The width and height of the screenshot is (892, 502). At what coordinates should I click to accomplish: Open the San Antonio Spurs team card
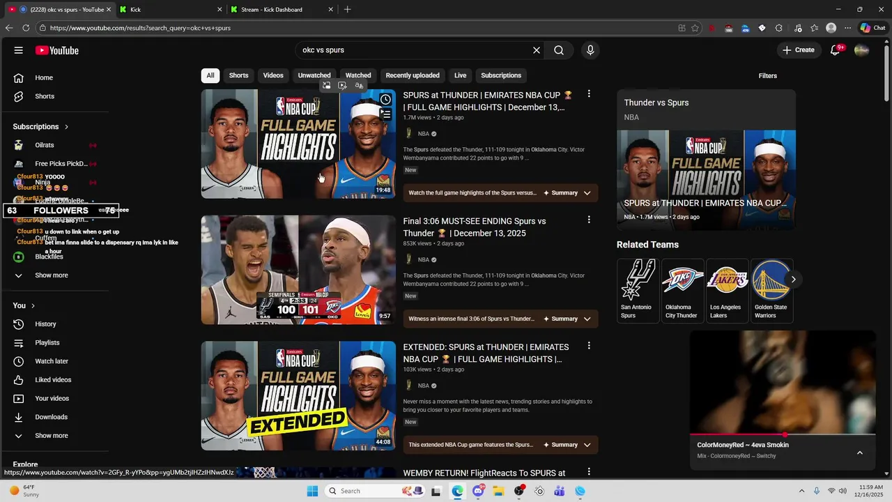pos(637,291)
